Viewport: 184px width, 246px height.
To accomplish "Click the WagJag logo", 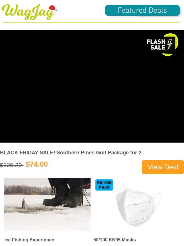I will [x=29, y=12].
